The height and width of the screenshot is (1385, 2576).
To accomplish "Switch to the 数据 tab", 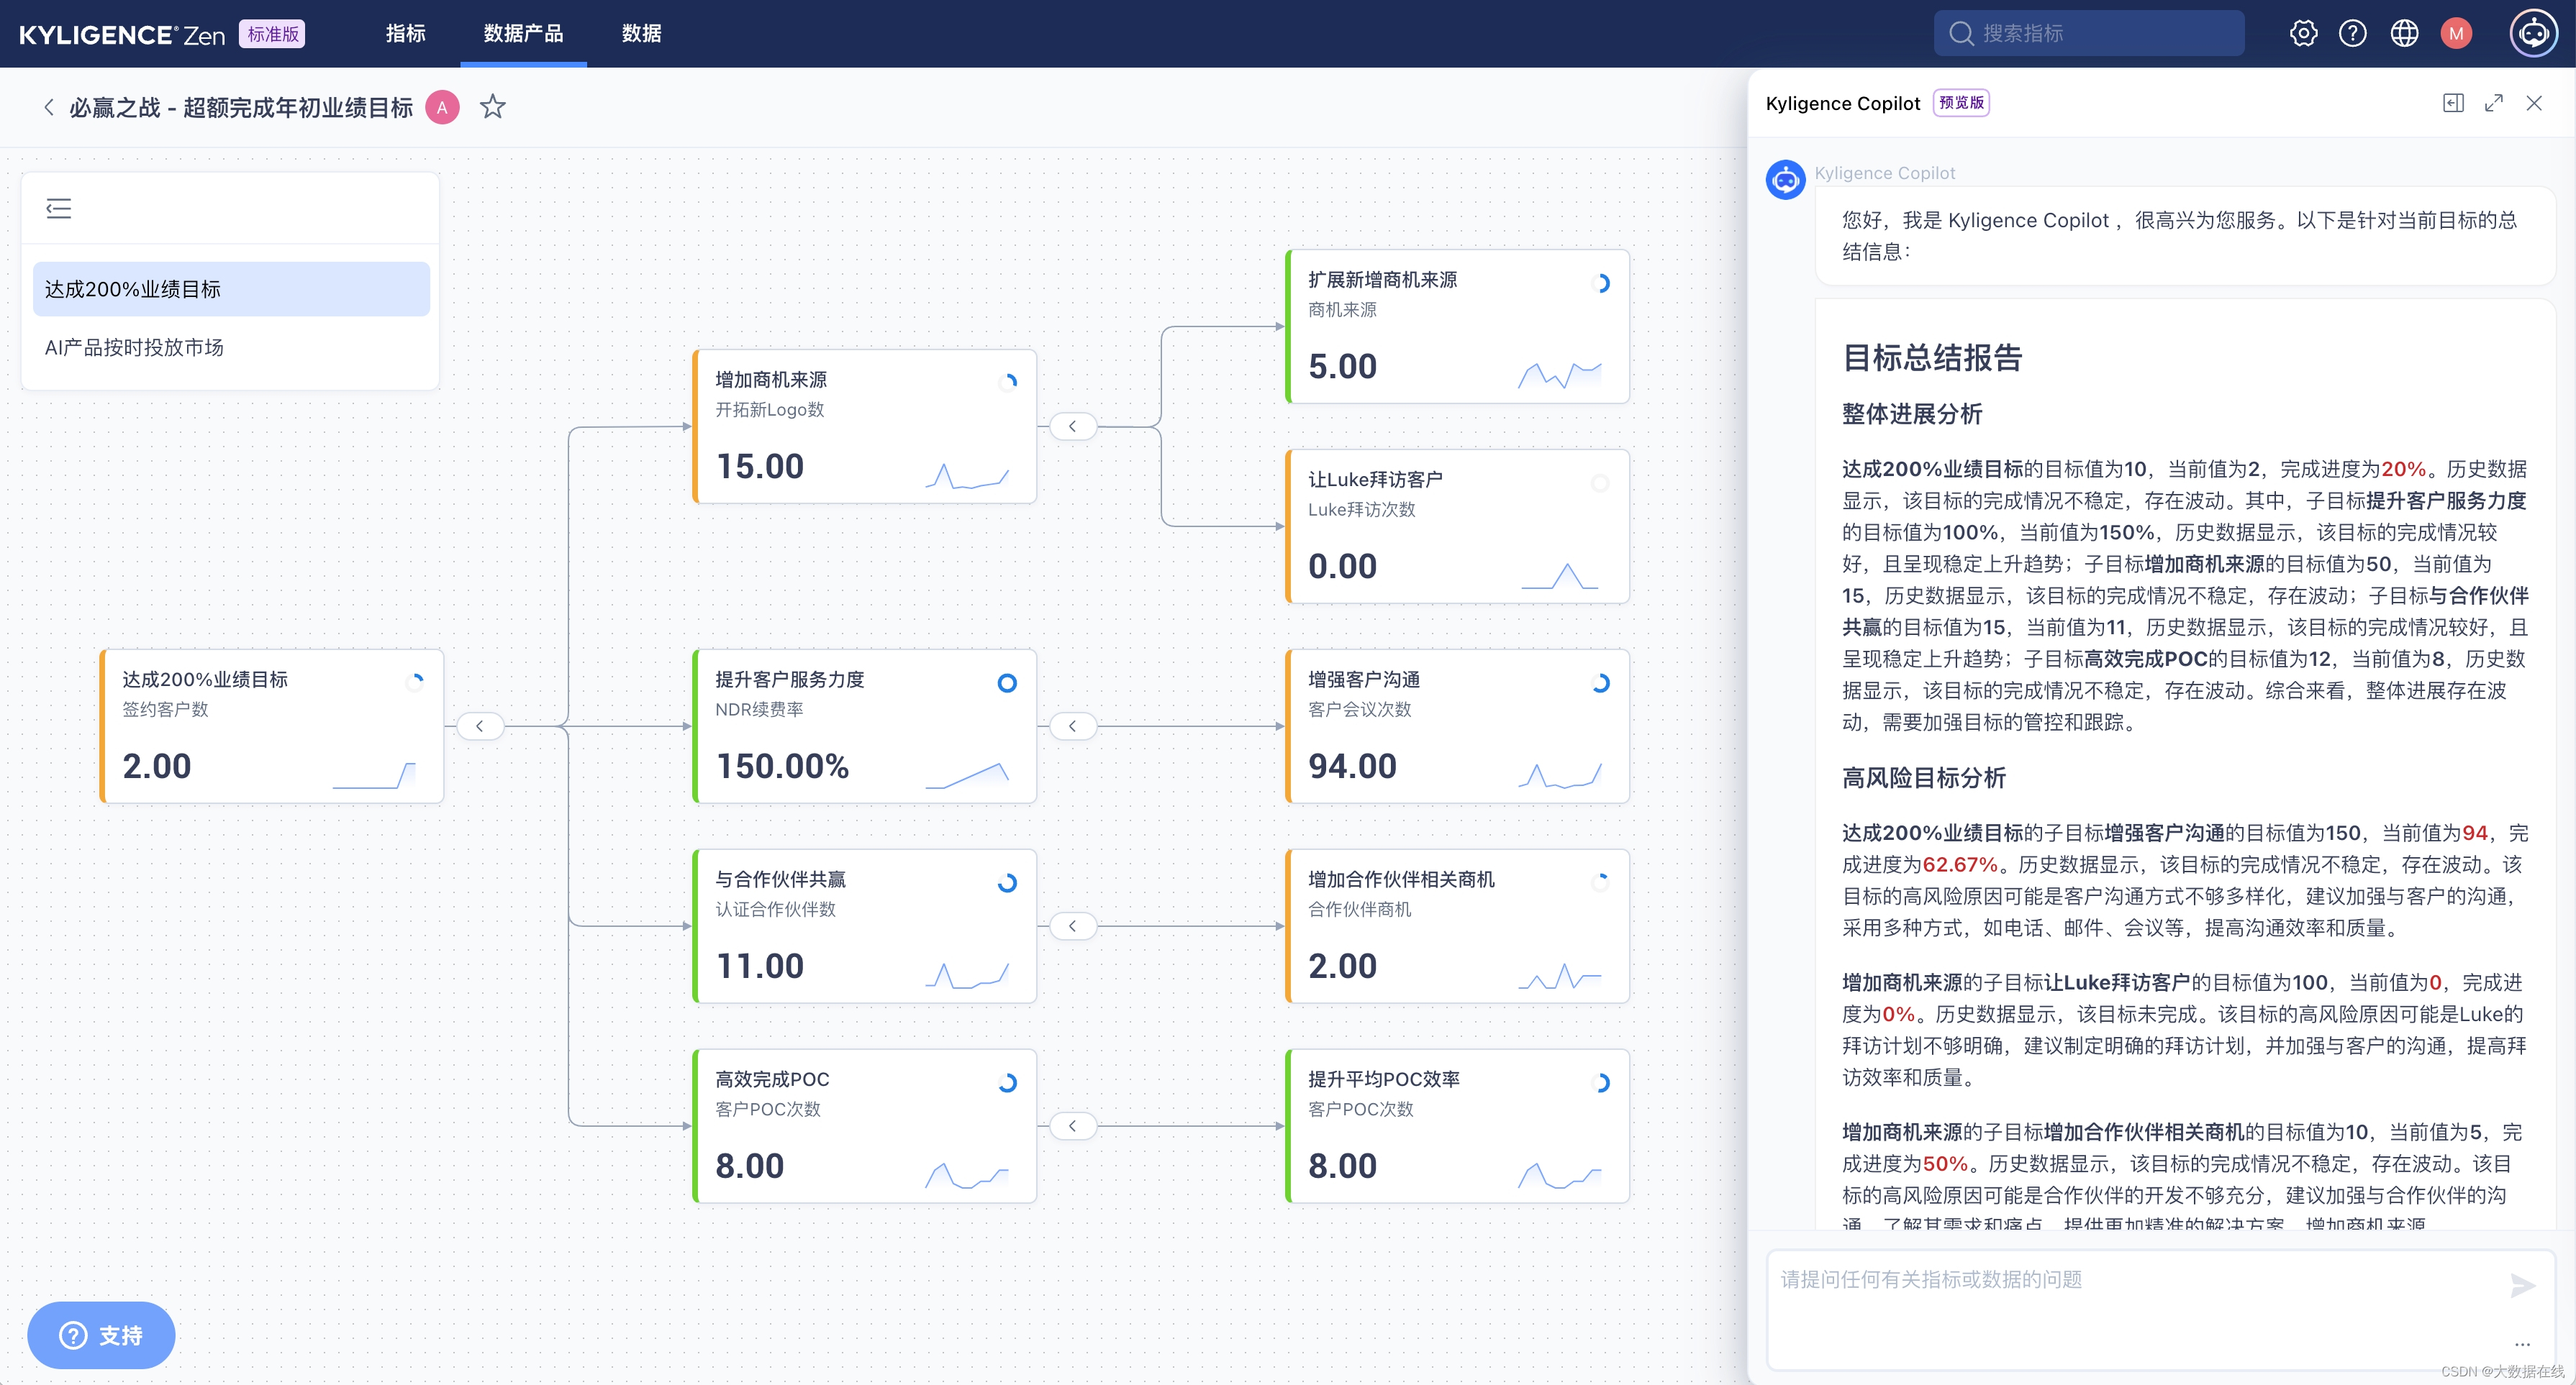I will pyautogui.click(x=641, y=33).
